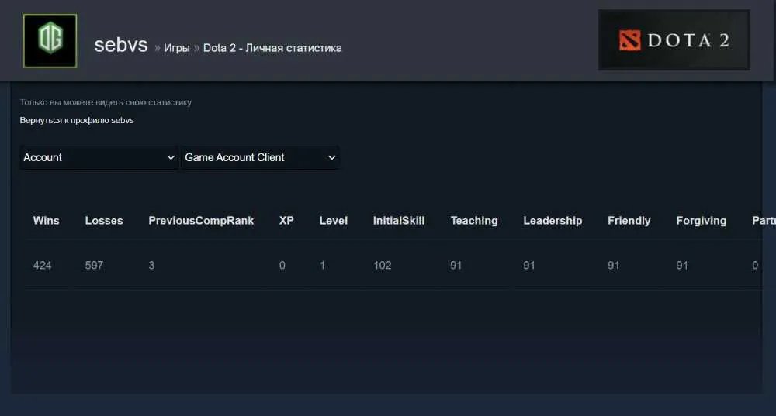The width and height of the screenshot is (776, 416).
Task: Click the InitialSkill column header
Action: click(399, 221)
